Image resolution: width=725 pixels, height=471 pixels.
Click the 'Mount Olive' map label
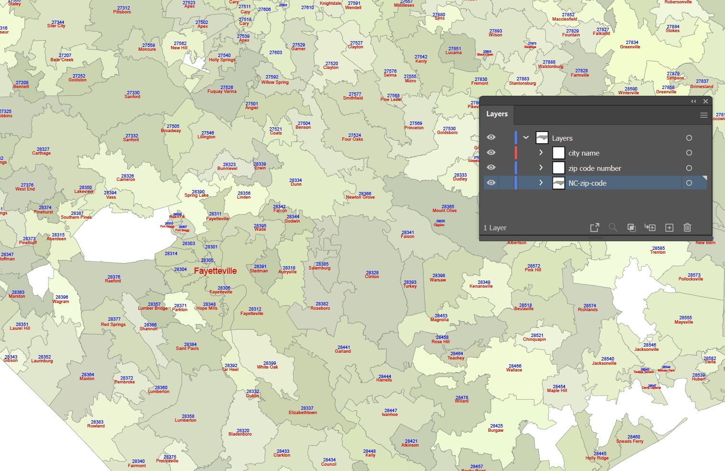[445, 211]
